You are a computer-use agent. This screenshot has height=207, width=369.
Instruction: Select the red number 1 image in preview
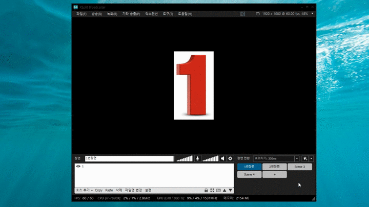[x=194, y=85]
